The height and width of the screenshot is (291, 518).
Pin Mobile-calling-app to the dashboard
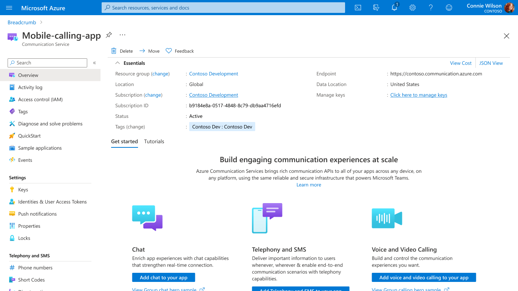(x=109, y=34)
